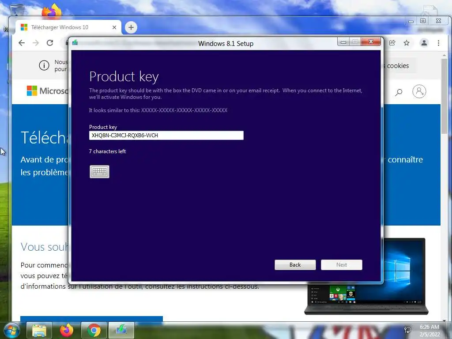This screenshot has width=452, height=339.
Task: Select the Télécharger Windows 10 browser tab
Action: pyautogui.click(x=68, y=27)
